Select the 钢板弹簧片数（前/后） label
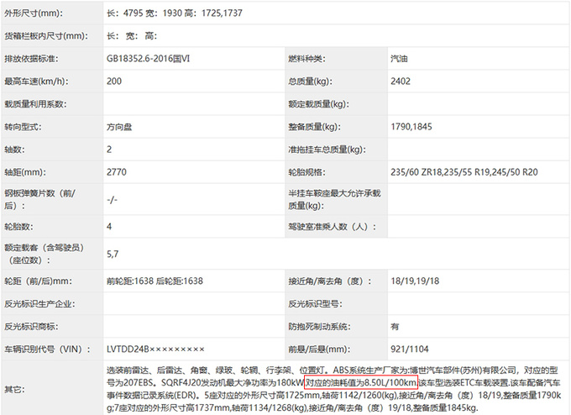571x415 pixels. pos(39,199)
